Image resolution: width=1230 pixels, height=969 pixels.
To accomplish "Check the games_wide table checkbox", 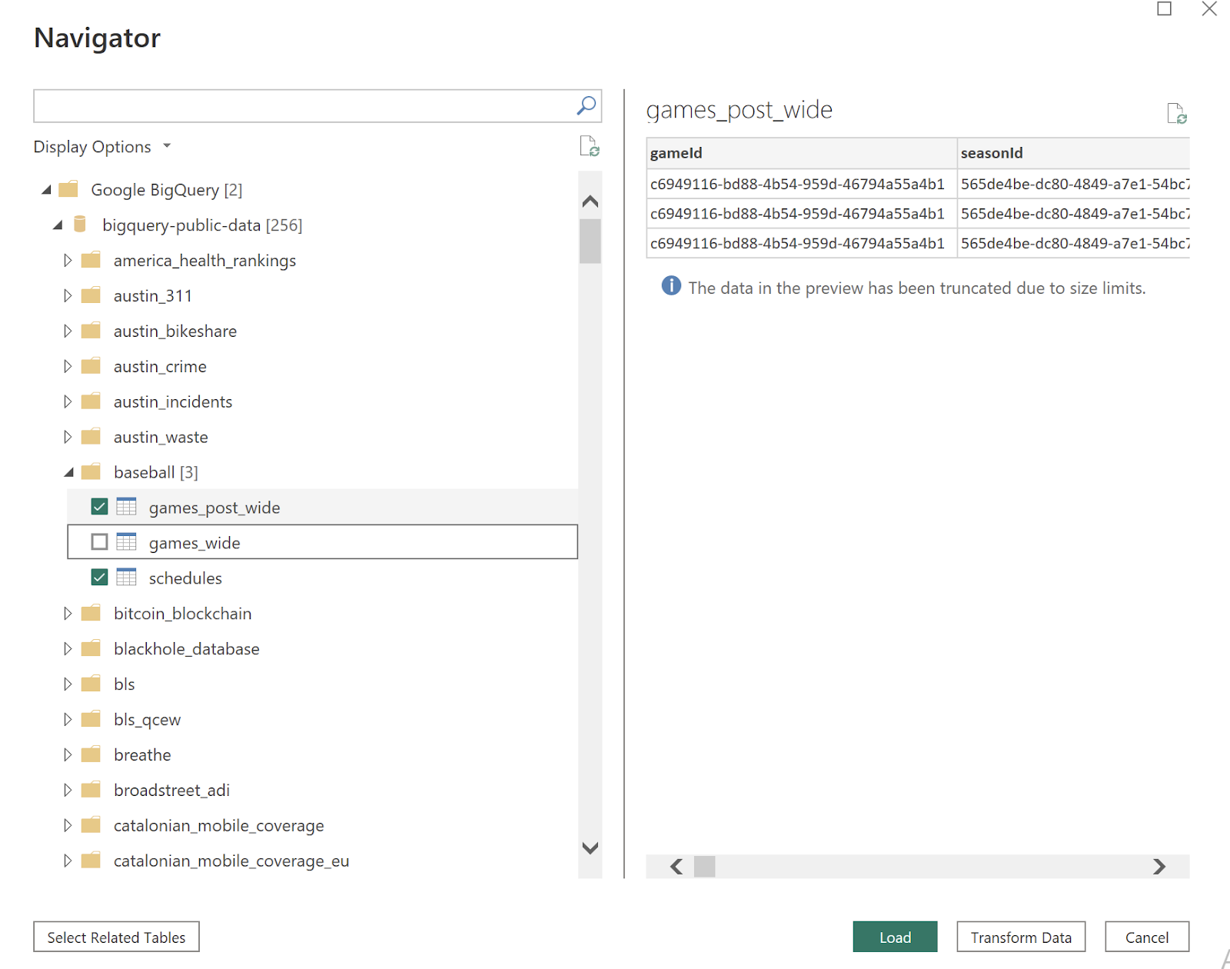I will [x=99, y=542].
